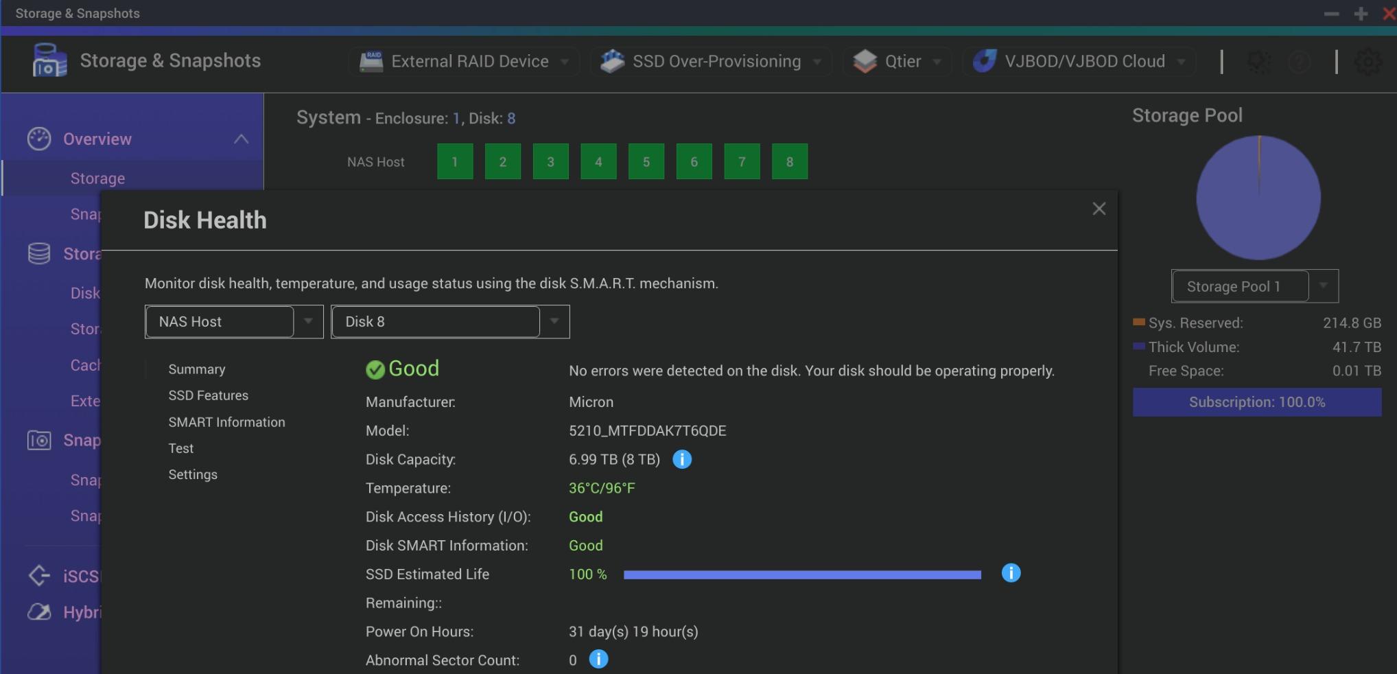
Task: Click the enclosure count 1 link
Action: [x=456, y=119]
